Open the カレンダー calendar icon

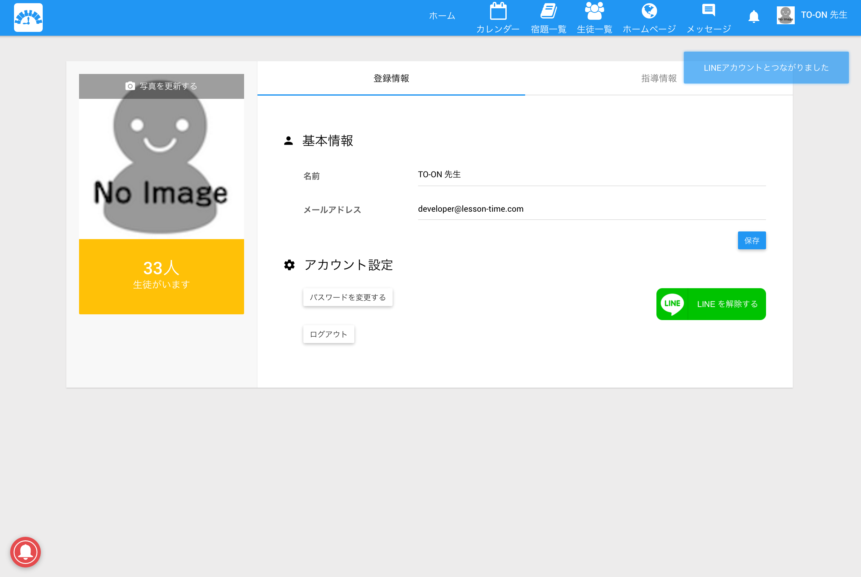pos(498,12)
